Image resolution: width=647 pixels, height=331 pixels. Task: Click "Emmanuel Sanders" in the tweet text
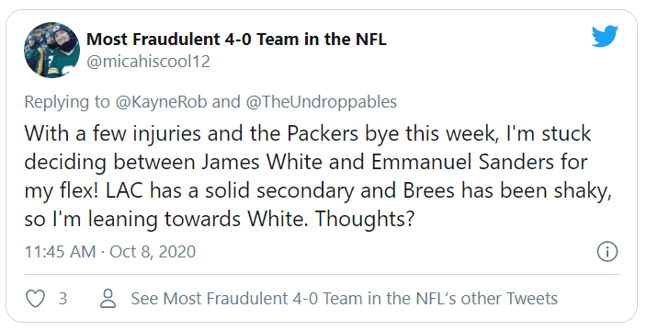pos(462,162)
